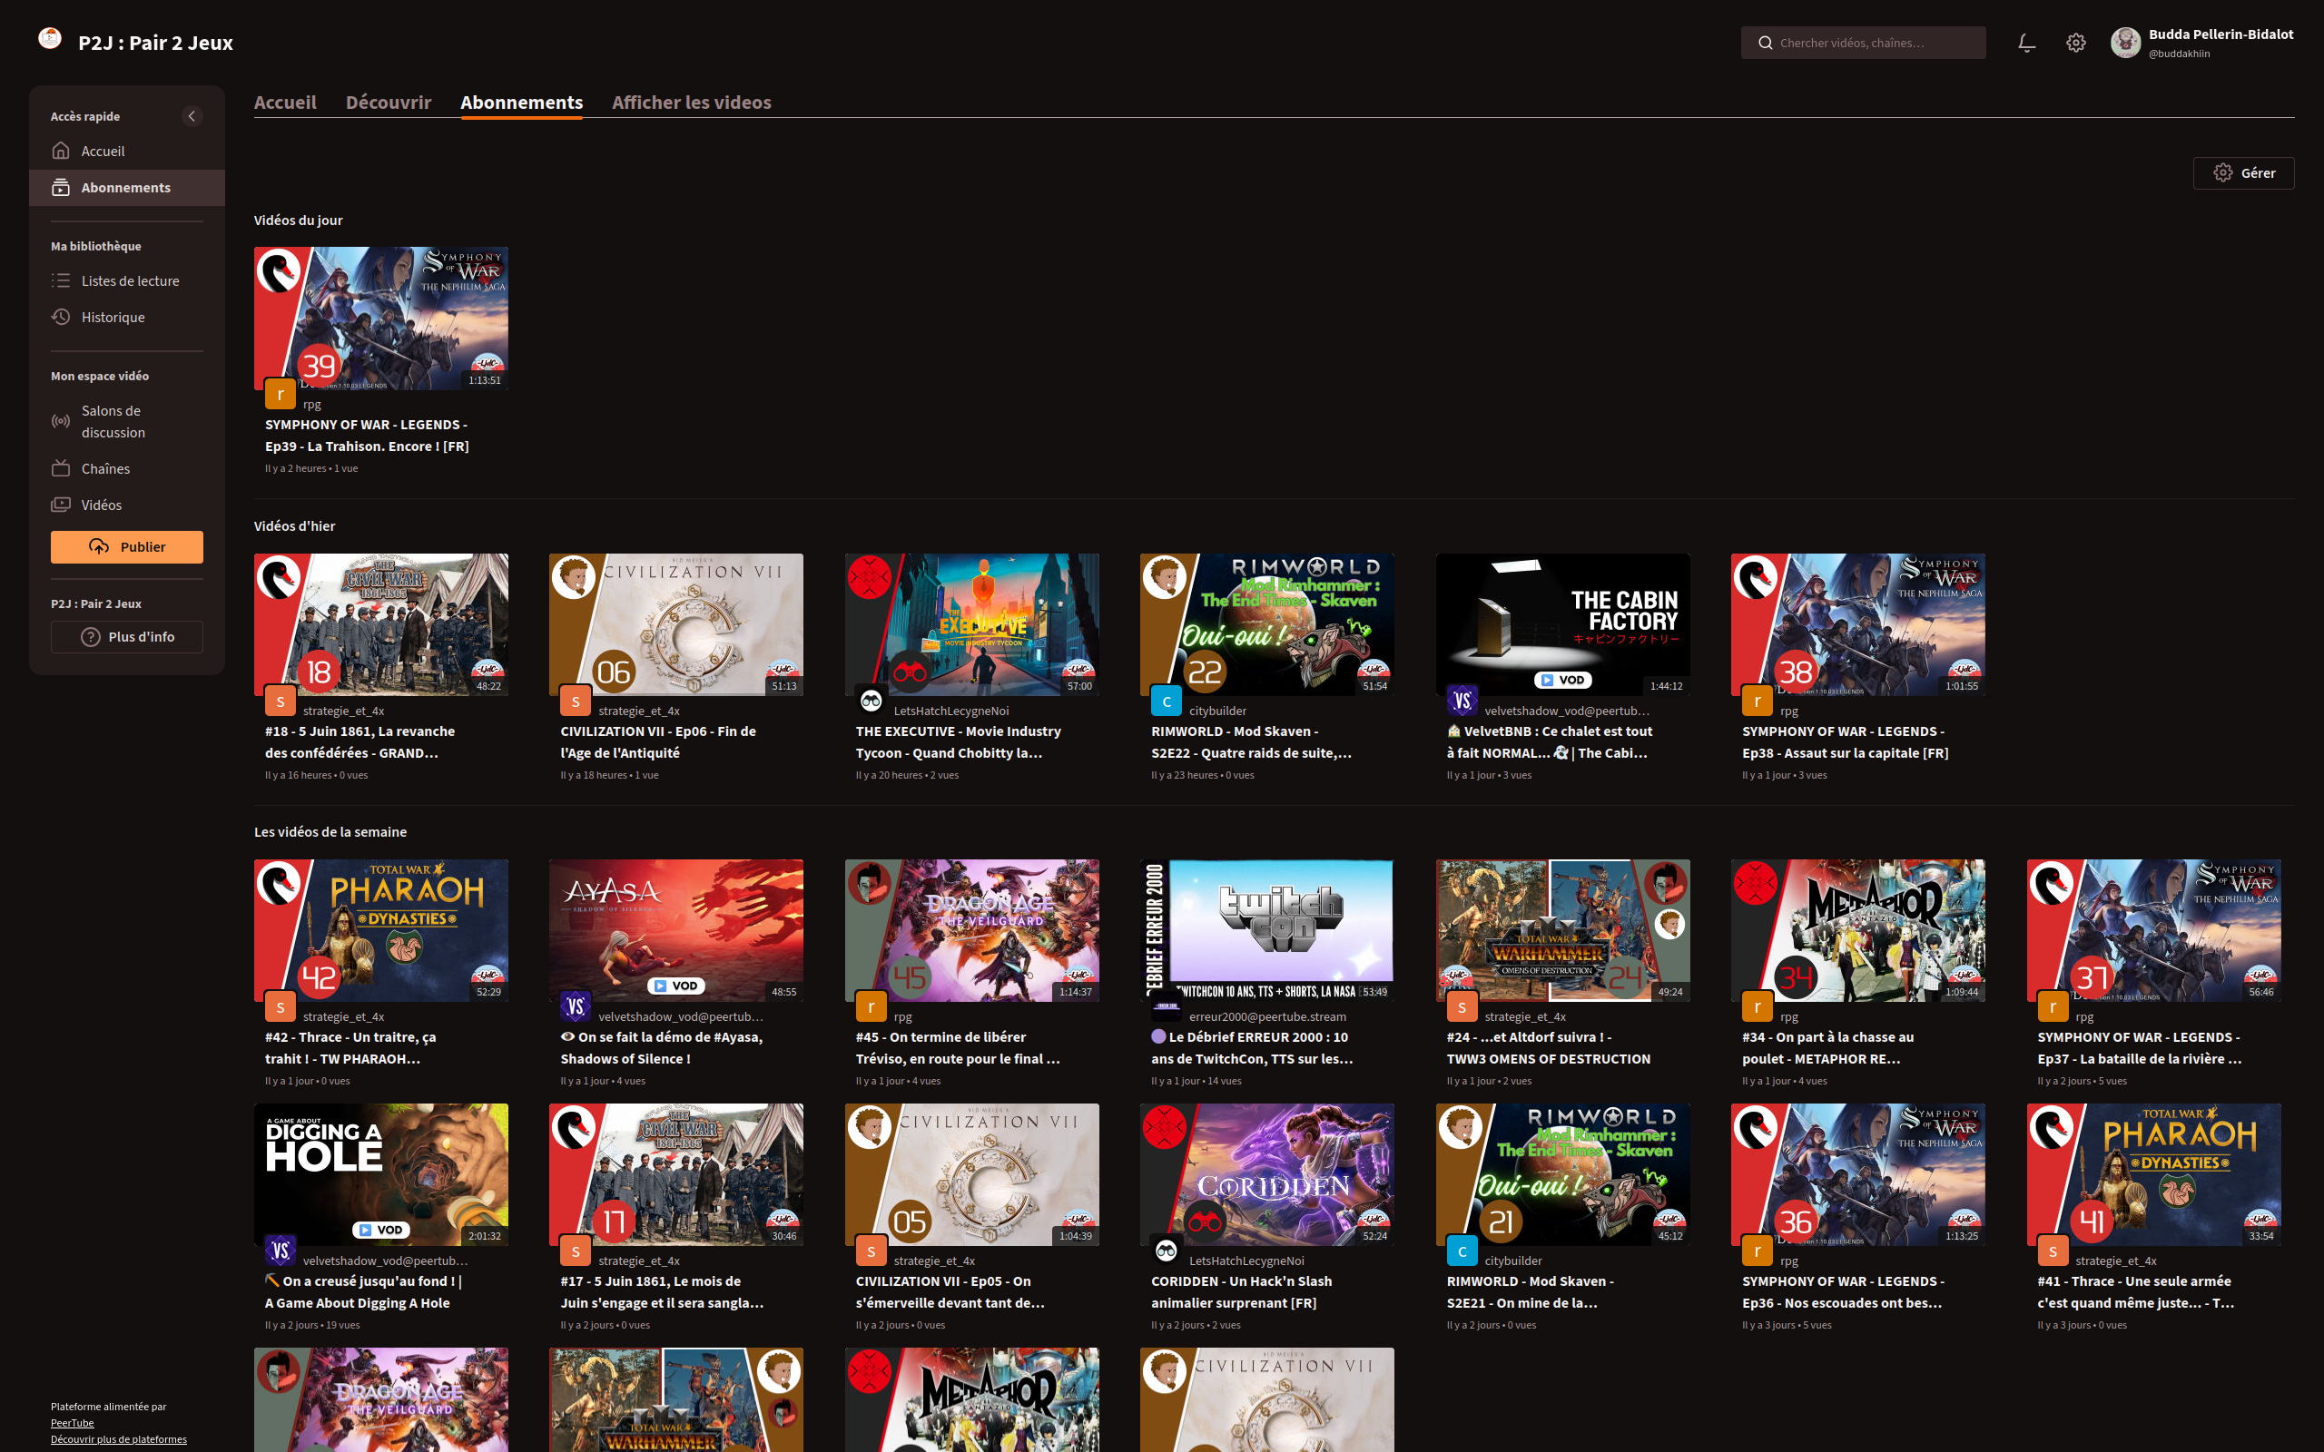The width and height of the screenshot is (2324, 1452).
Task: Click velvetshadow_vod avatar under Cabin Factory
Action: click(x=1462, y=701)
